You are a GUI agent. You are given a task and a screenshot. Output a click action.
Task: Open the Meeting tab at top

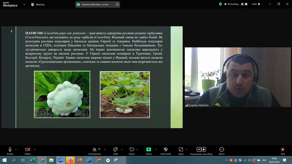[38, 4]
